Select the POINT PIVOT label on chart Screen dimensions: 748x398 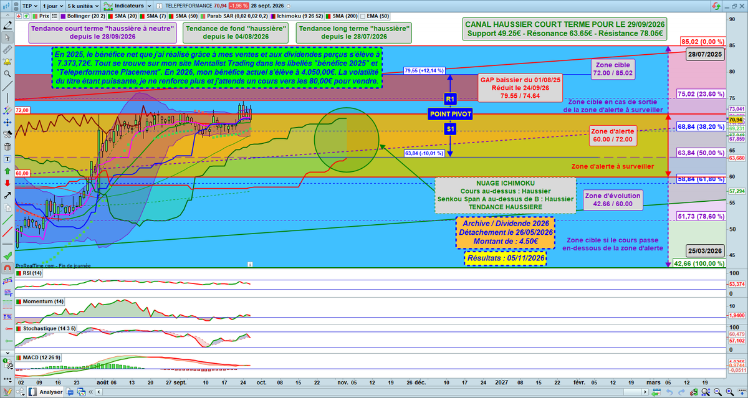450,114
